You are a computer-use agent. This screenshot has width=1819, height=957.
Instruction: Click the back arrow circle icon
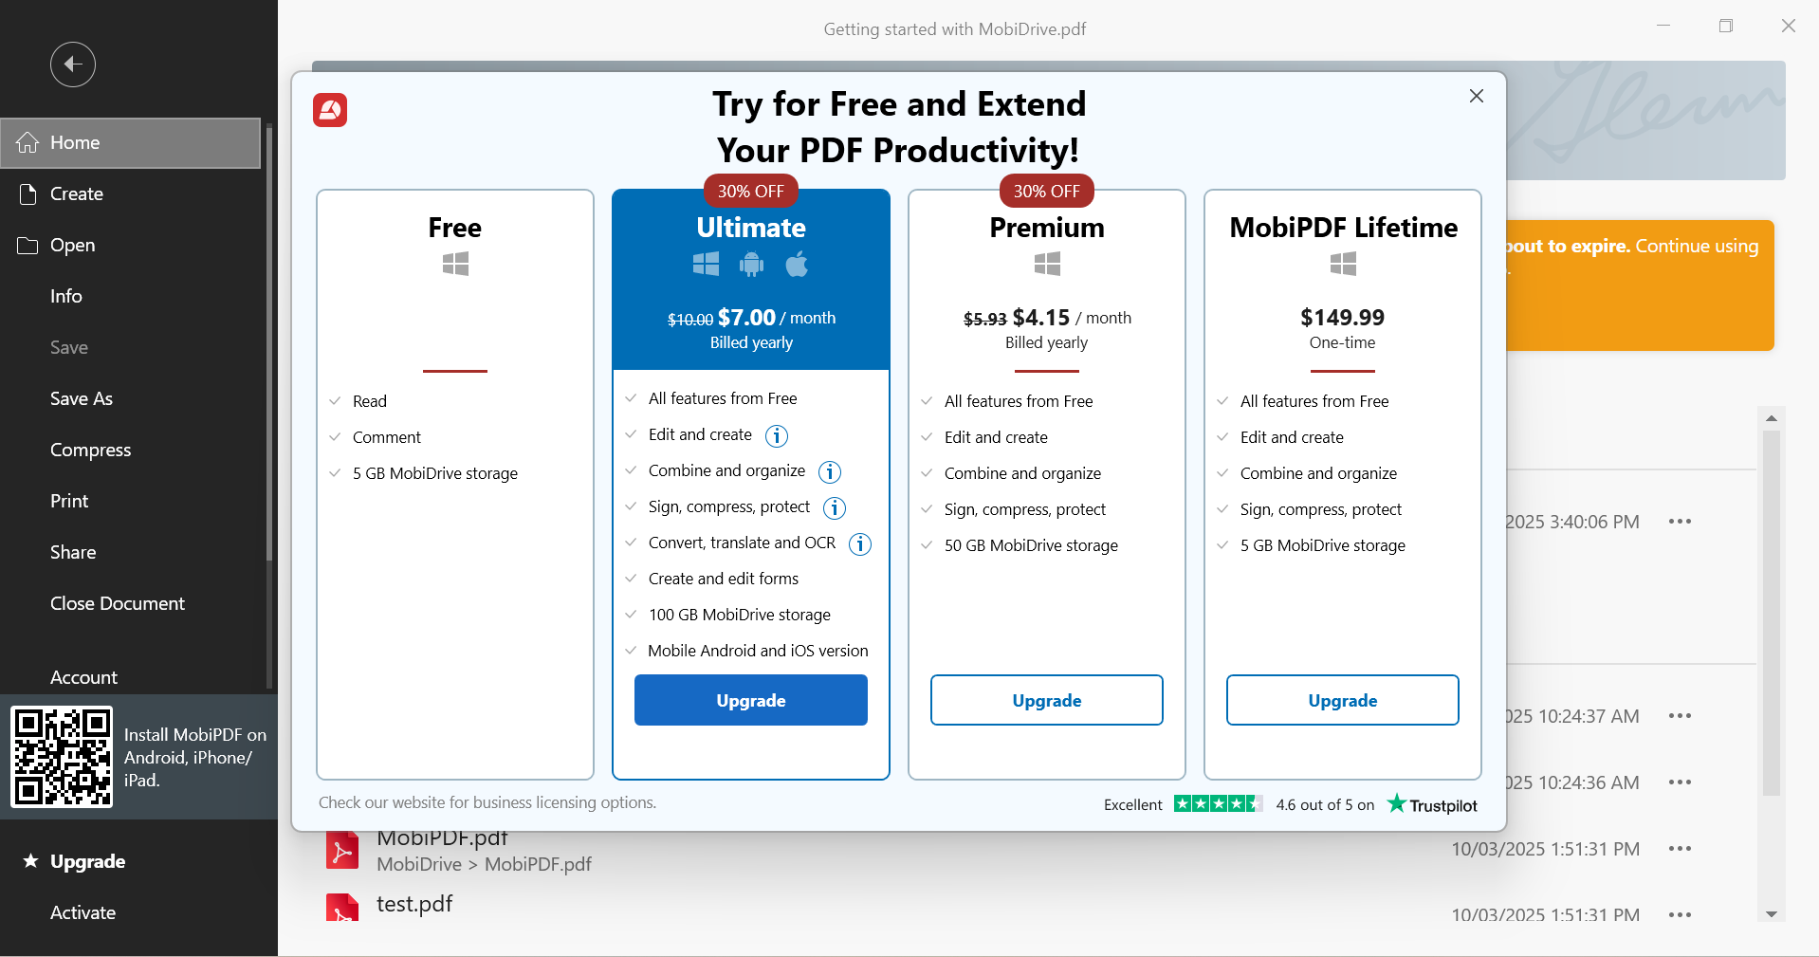click(73, 64)
